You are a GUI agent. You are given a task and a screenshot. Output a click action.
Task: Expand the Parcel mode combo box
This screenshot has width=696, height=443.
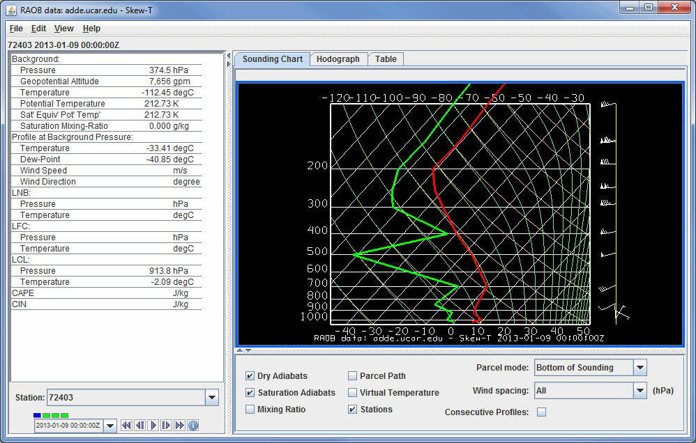[x=640, y=368]
